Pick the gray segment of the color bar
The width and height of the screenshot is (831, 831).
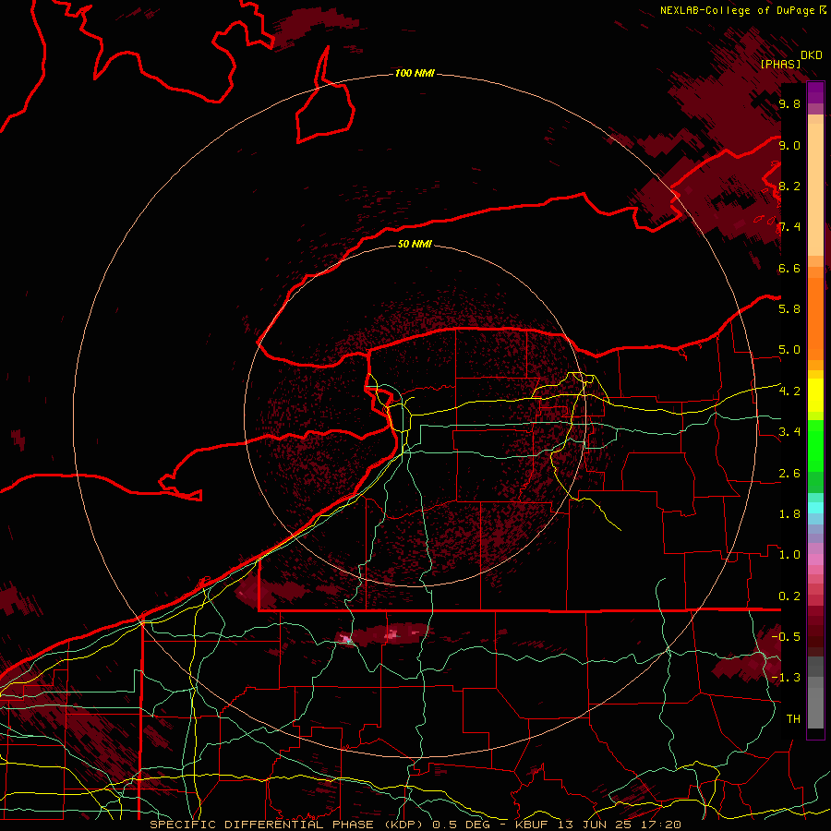pyautogui.click(x=815, y=692)
